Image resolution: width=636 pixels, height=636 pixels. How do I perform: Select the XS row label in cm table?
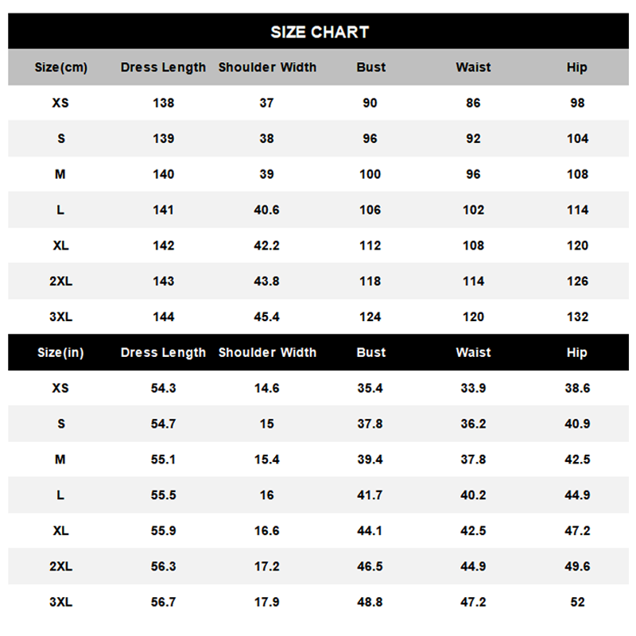click(60, 103)
